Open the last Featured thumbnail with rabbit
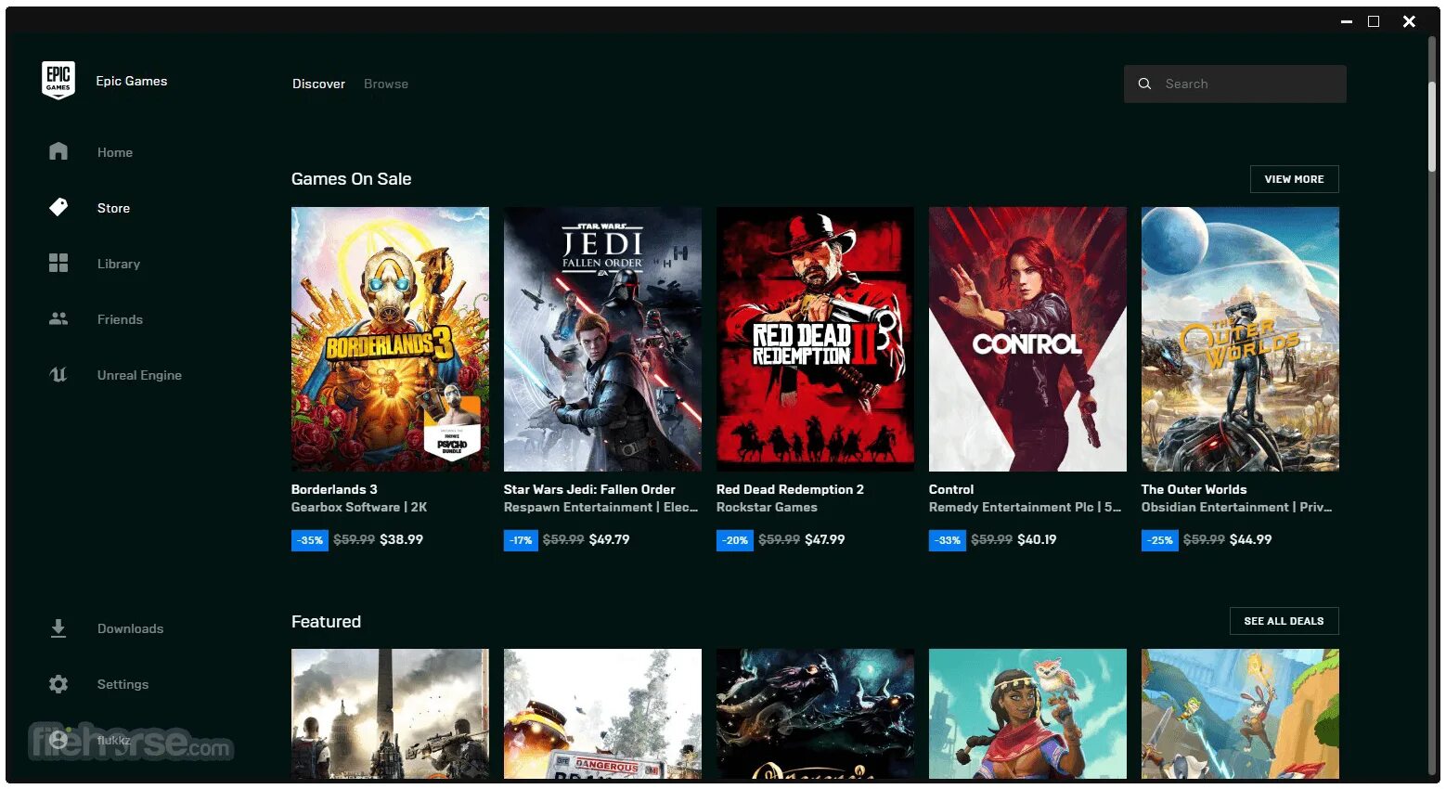 pyautogui.click(x=1240, y=713)
